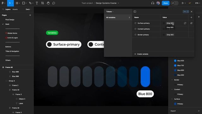Select the Content-primary variable row
This screenshot has width=202, height=114.
pyautogui.click(x=163, y=29)
